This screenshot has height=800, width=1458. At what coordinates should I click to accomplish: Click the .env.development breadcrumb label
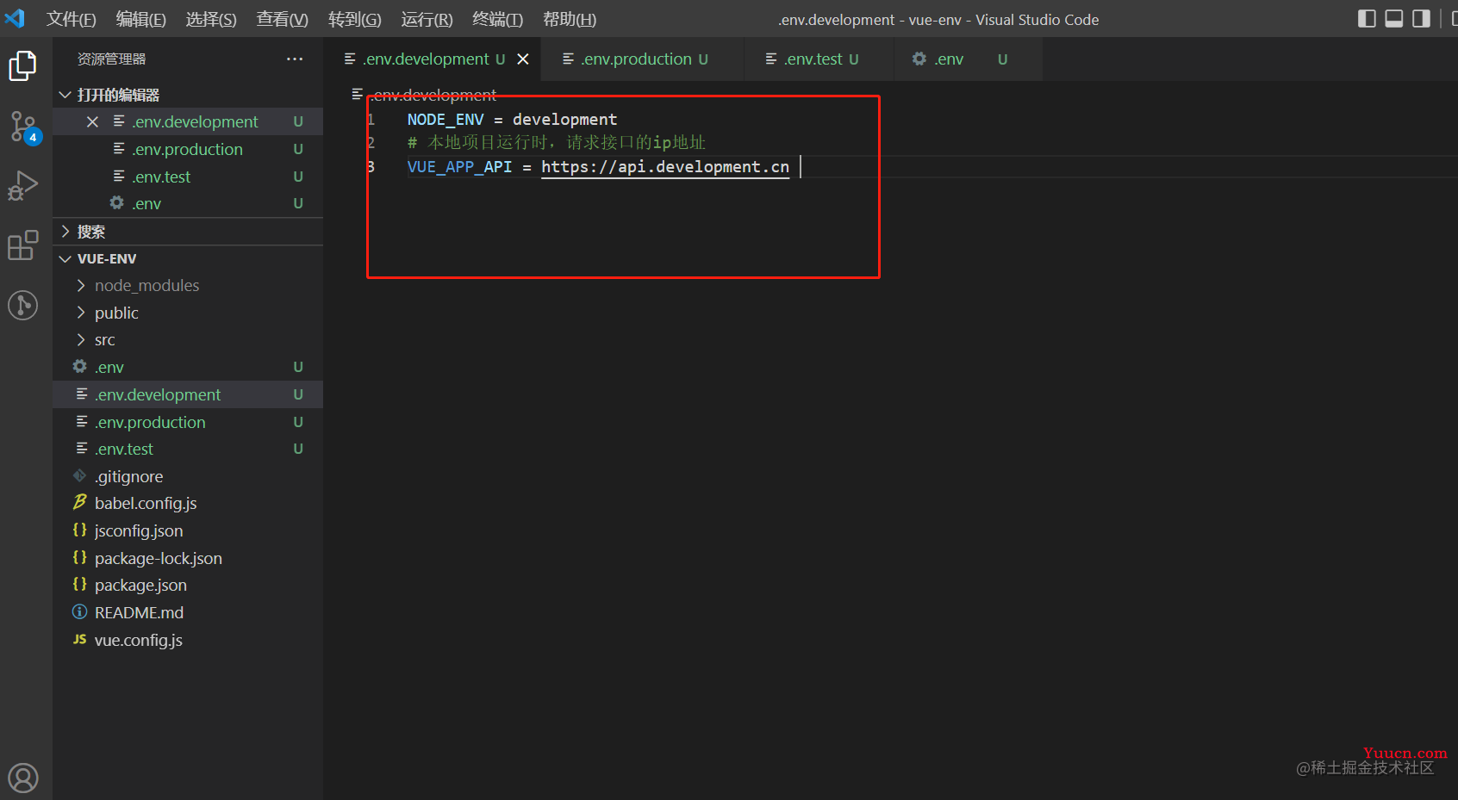434,95
